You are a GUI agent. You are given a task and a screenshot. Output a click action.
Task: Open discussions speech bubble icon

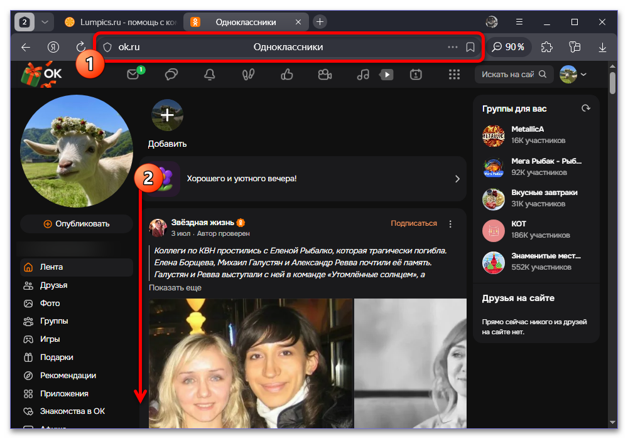(171, 75)
